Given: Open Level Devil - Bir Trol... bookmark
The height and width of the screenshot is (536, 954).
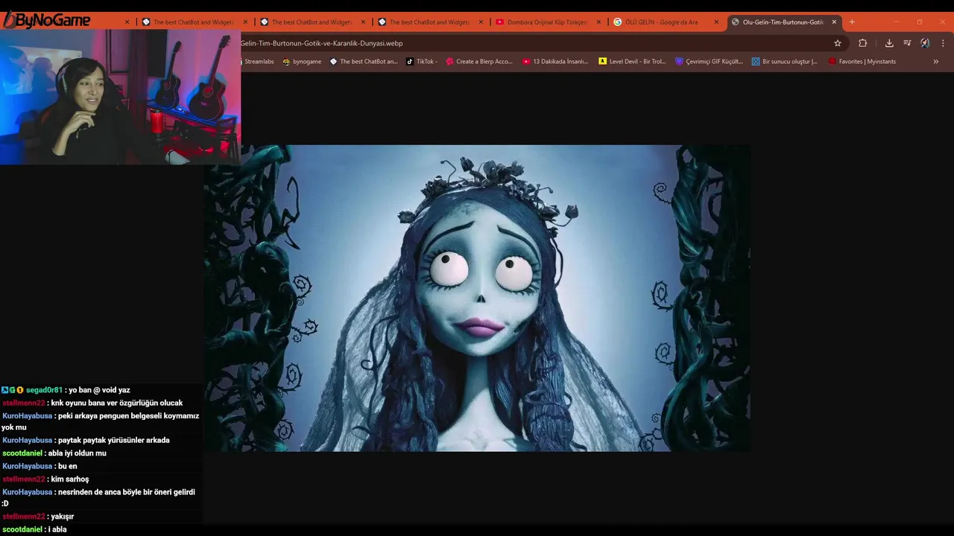Looking at the screenshot, I should coord(632,61).
